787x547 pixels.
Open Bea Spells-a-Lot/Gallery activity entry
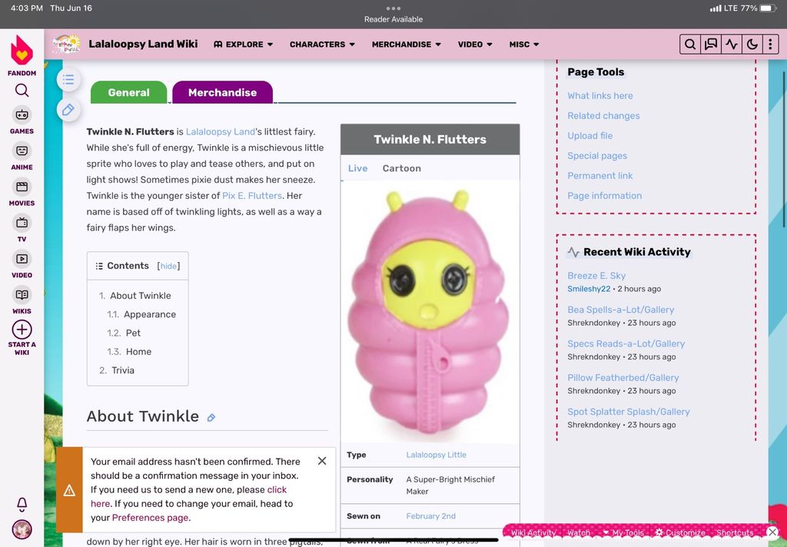coord(620,310)
